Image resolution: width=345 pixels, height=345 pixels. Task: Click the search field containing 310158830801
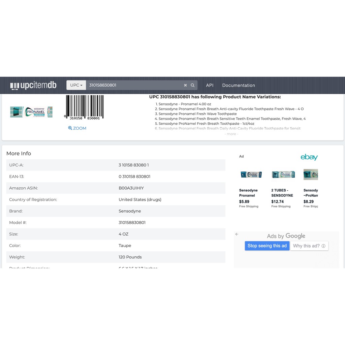pos(135,85)
